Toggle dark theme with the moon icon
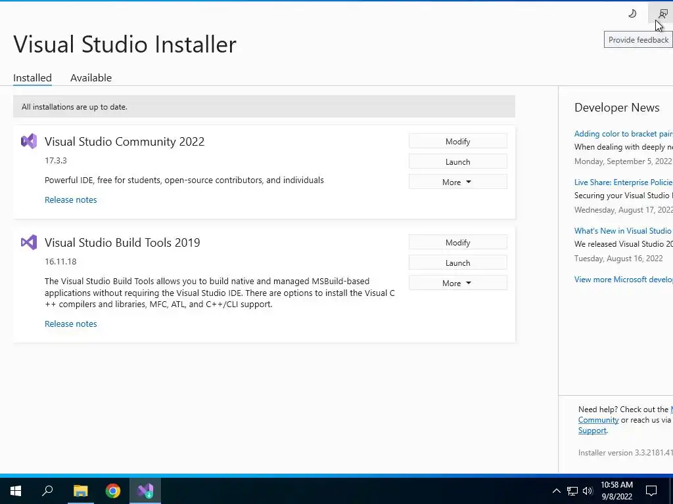 (x=632, y=14)
